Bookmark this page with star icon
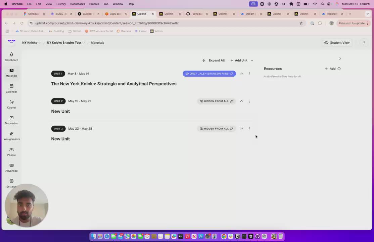Screen dimensions: 374x242 coord(301,23)
